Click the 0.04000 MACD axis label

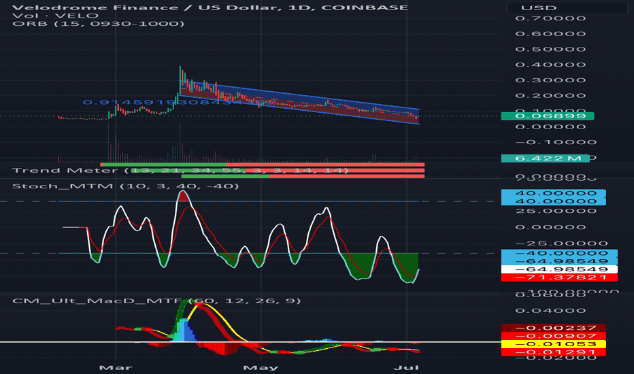point(551,311)
